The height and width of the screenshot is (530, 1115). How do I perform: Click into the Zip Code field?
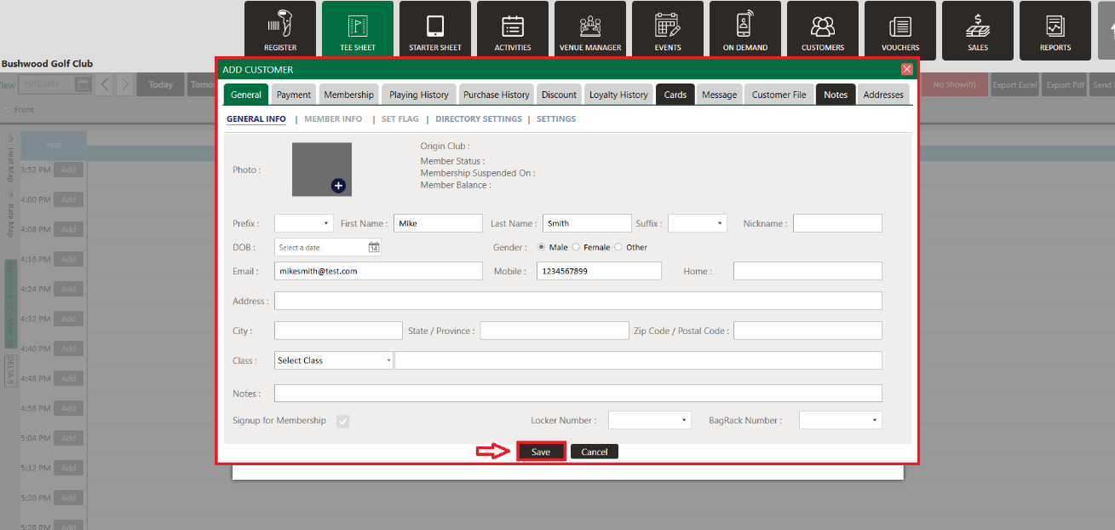[808, 331]
